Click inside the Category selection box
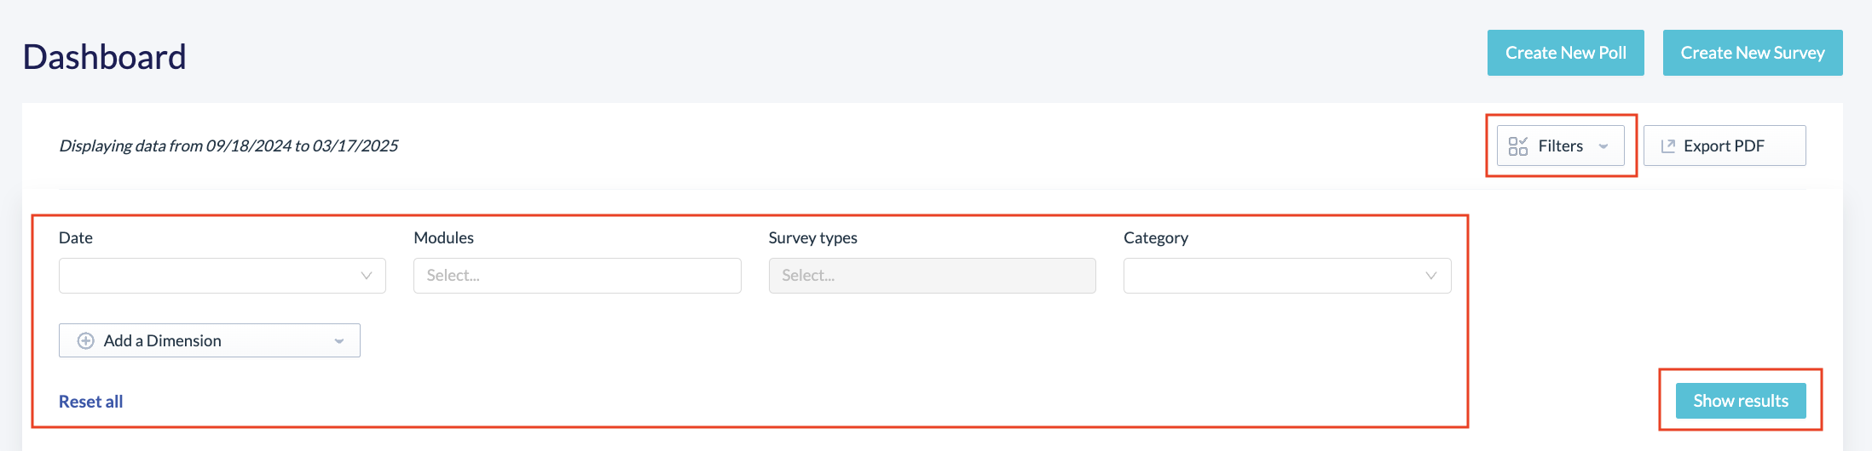The width and height of the screenshot is (1872, 451). [1287, 276]
